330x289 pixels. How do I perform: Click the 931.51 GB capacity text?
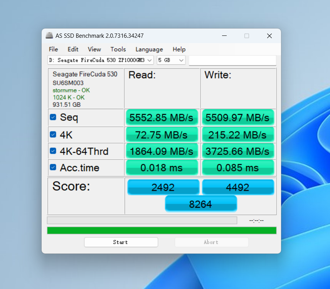coord(67,104)
